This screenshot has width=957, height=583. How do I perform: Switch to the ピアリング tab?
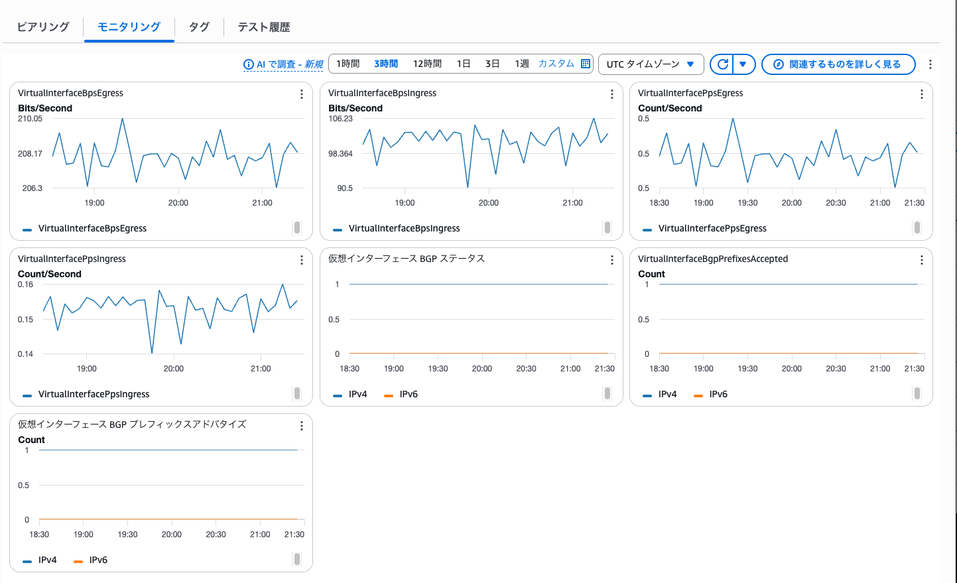coord(43,27)
